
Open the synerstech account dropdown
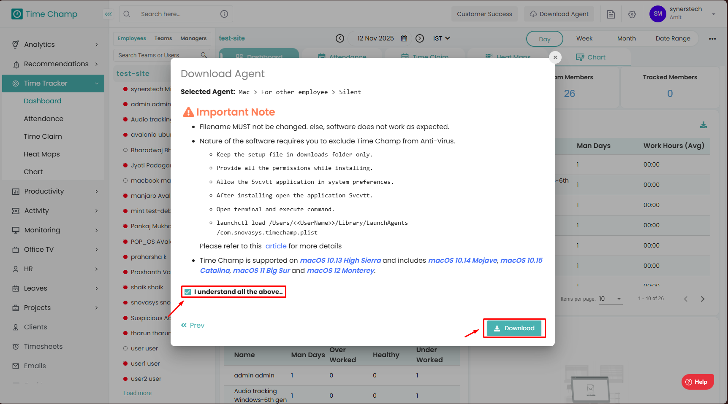[x=714, y=14]
